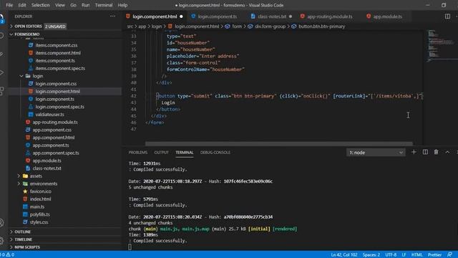This screenshot has height=258, width=458.
Task: Show errors and warnings count
Action: [x=7, y=255]
